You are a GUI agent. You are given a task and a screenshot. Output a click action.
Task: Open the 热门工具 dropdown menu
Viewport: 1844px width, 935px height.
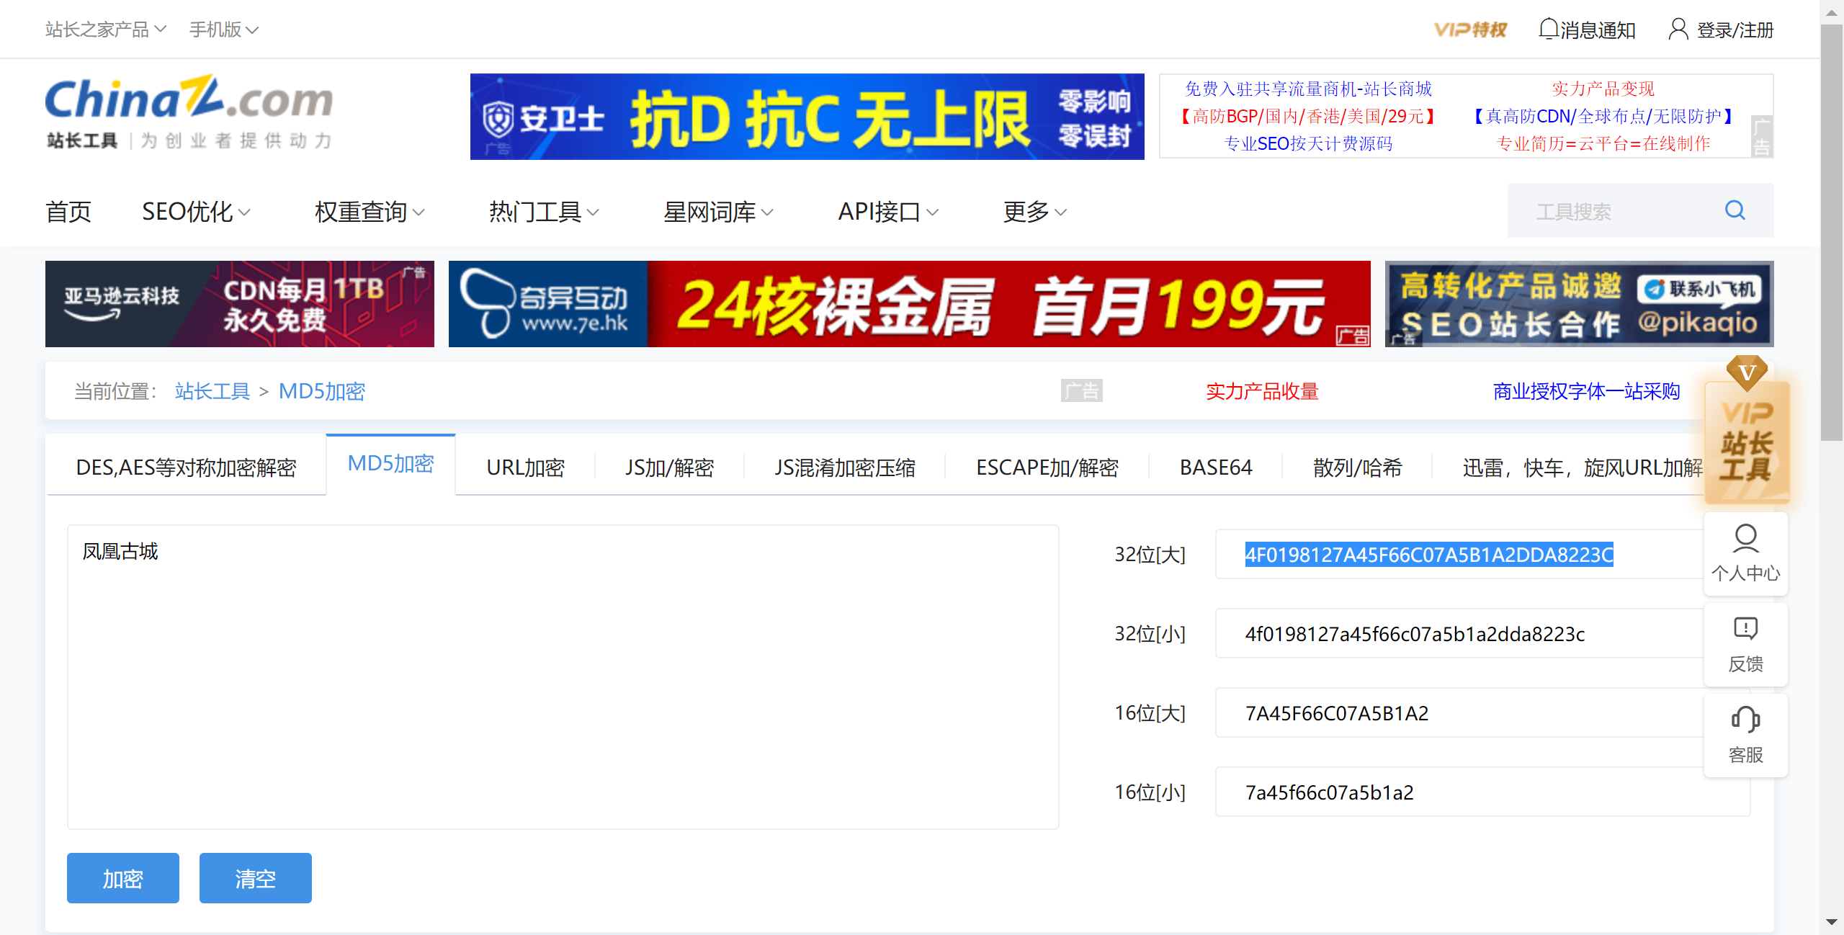tap(544, 212)
